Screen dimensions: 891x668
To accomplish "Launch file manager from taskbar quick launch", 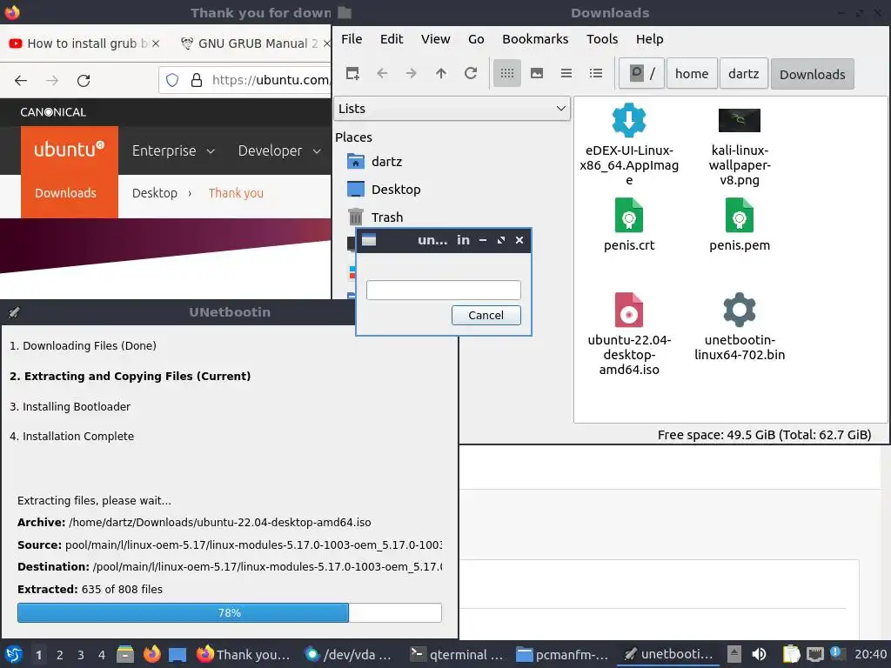I will tap(125, 654).
